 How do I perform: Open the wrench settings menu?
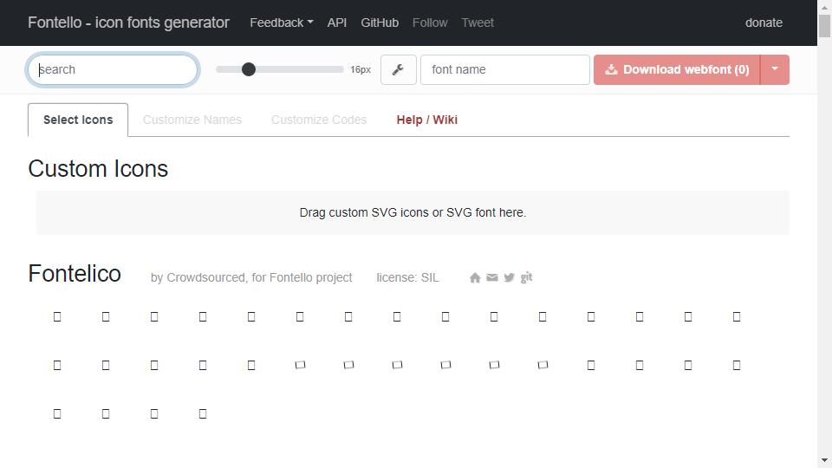(x=398, y=69)
